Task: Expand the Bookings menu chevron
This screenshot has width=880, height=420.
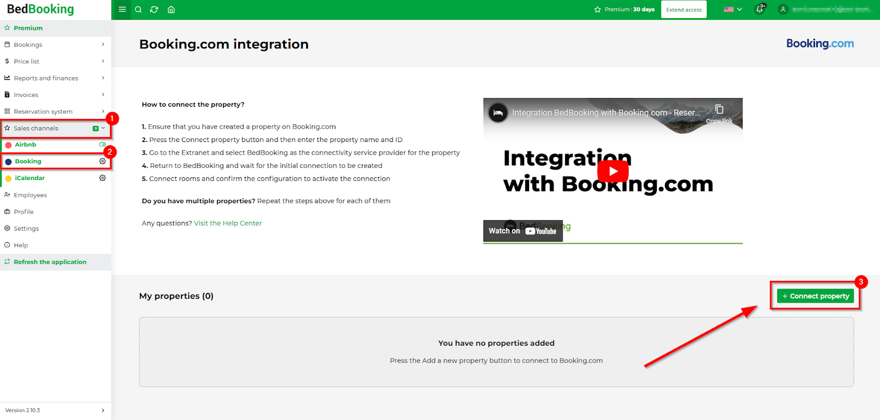Action: coord(103,45)
